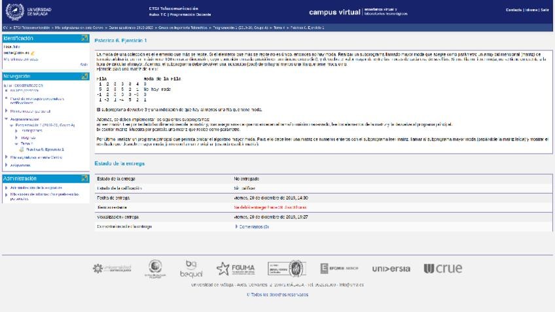Viewport: 555px width, 312px height.
Task: Open Programación 1 (2019-20, Grupo A) breadcrumb link
Action: click(x=240, y=27)
